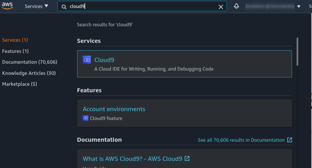This screenshot has width=312, height=168.
Task: Click the Cloud9 feature small icon
Action: point(85,118)
